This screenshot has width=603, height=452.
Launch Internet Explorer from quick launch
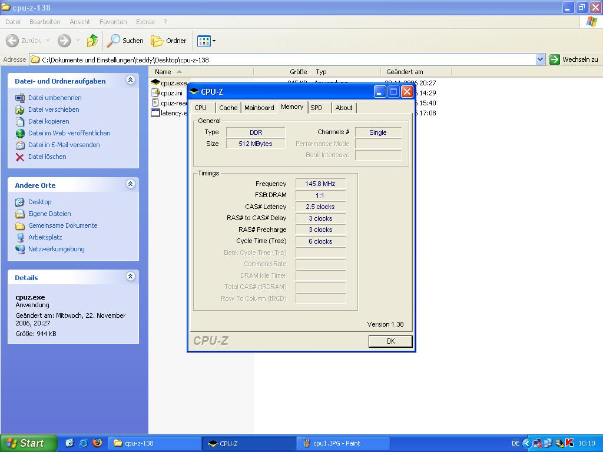(x=84, y=443)
